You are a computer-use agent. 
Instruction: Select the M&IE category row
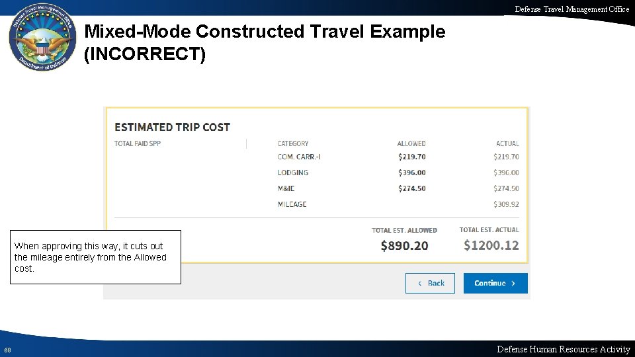[286, 188]
